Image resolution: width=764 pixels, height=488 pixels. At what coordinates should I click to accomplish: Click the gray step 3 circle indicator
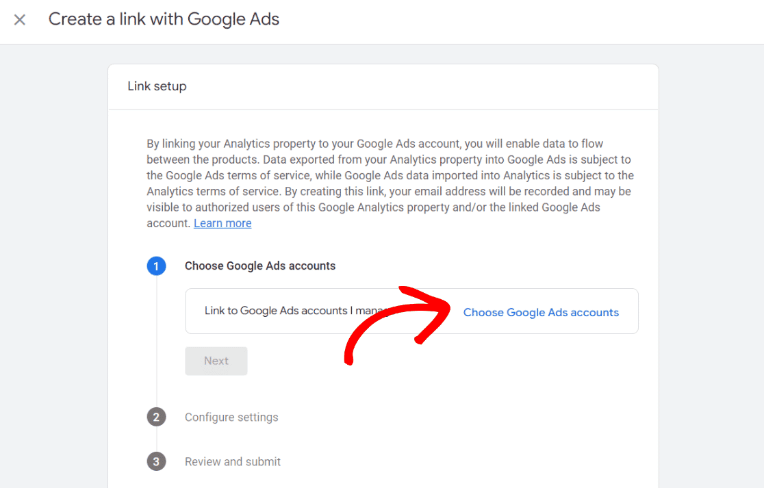point(156,461)
